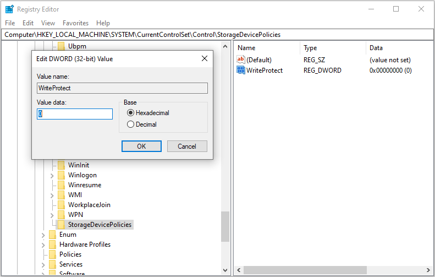Expand the Services key
Screen dimensions: 435x277
tap(43, 265)
